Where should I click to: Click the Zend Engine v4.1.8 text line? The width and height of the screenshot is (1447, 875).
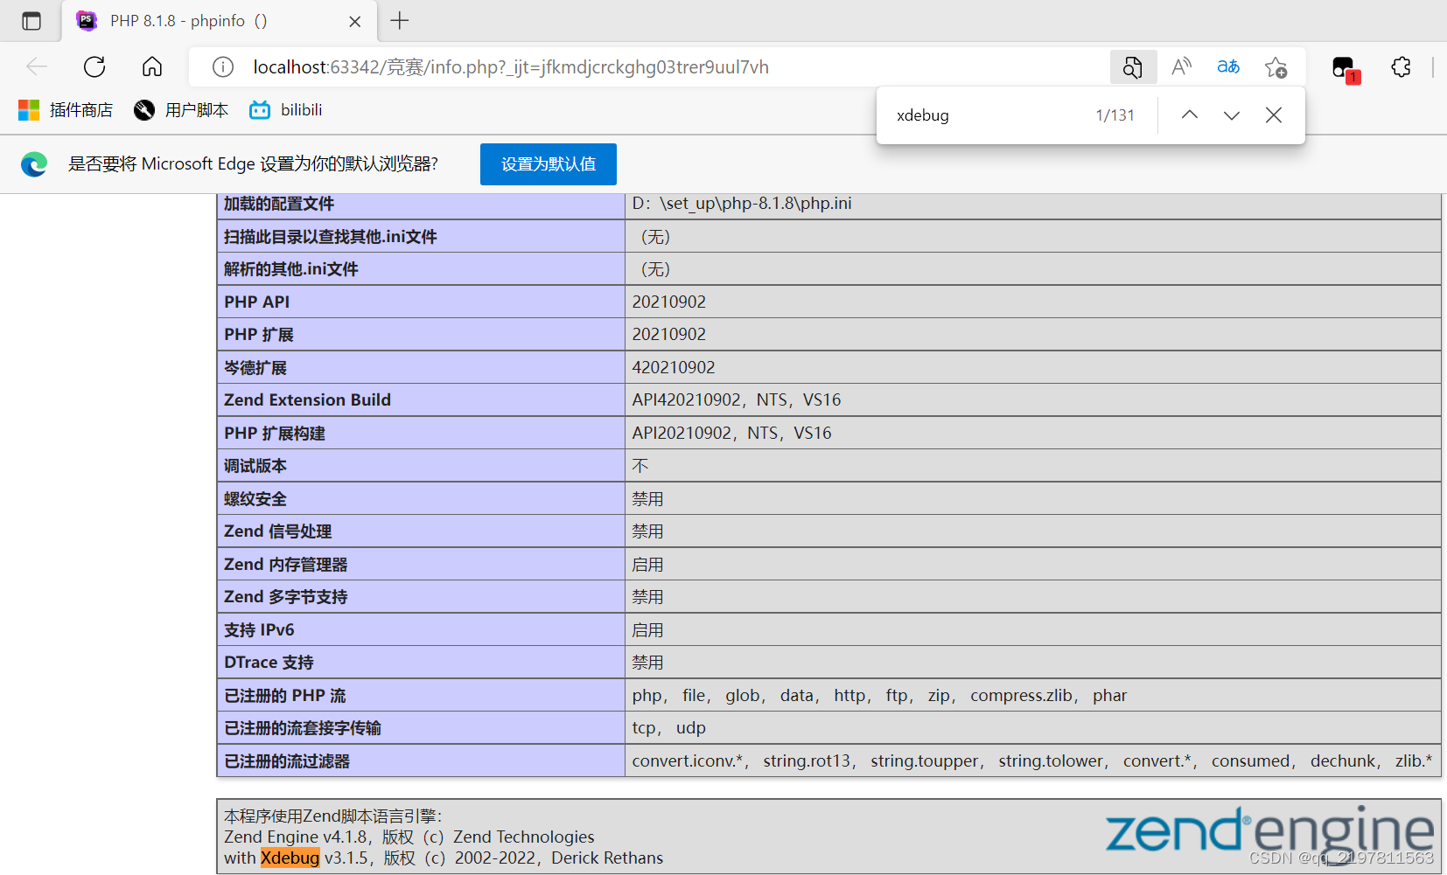point(409,837)
